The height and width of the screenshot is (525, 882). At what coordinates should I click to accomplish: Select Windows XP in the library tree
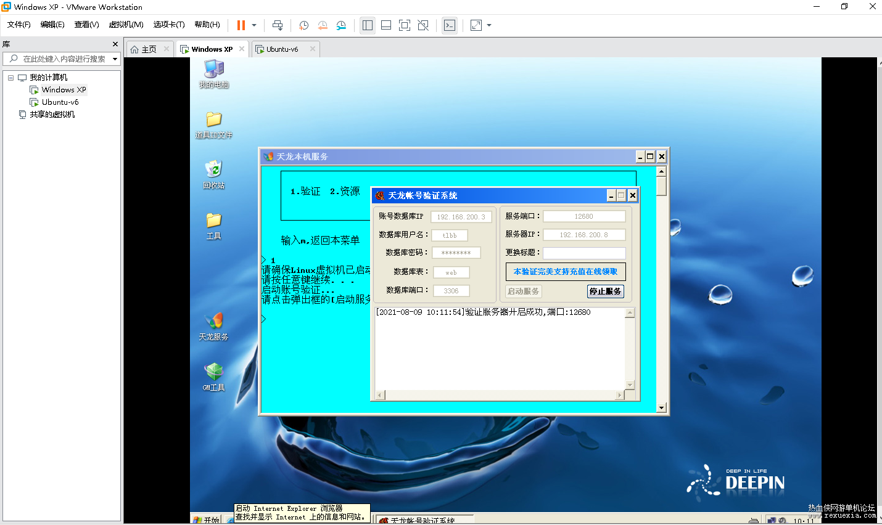tap(64, 90)
